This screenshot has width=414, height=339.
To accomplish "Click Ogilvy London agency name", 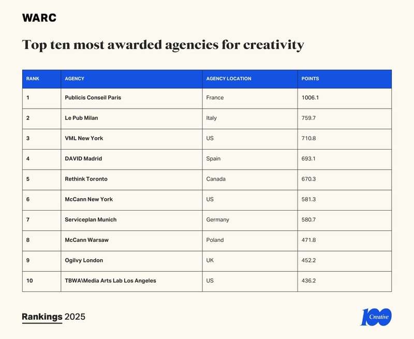I will pyautogui.click(x=85, y=260).
